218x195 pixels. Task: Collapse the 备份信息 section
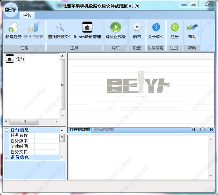tap(6, 157)
